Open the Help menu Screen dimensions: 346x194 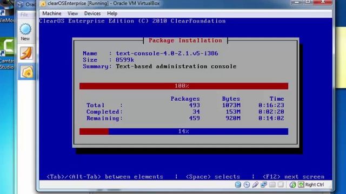tap(112, 13)
